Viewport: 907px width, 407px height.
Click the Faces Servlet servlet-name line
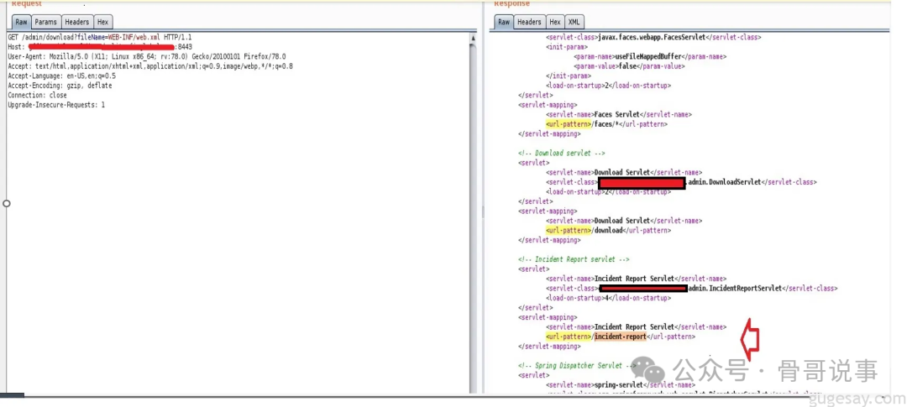(x=618, y=114)
